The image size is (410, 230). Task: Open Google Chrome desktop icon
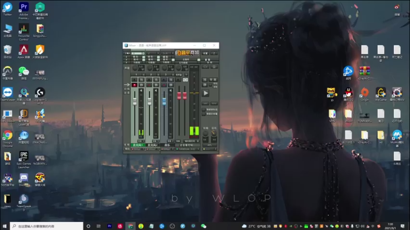(x=8, y=139)
